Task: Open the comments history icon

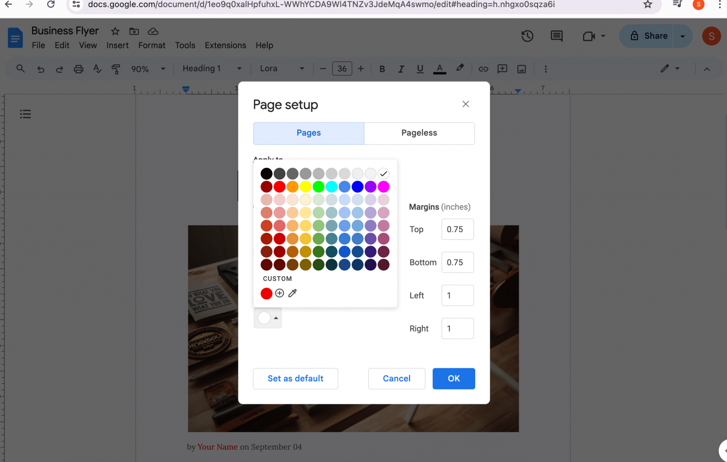Action: (x=557, y=36)
